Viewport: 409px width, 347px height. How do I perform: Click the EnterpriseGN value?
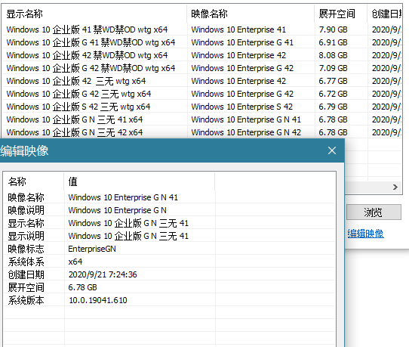(x=92, y=249)
